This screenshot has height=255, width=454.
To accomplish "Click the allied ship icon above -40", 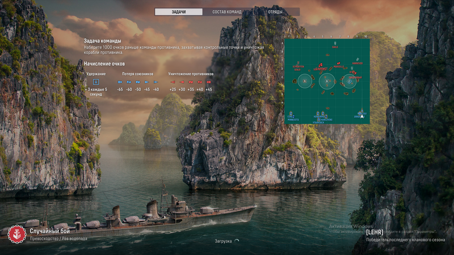I will [x=155, y=82].
